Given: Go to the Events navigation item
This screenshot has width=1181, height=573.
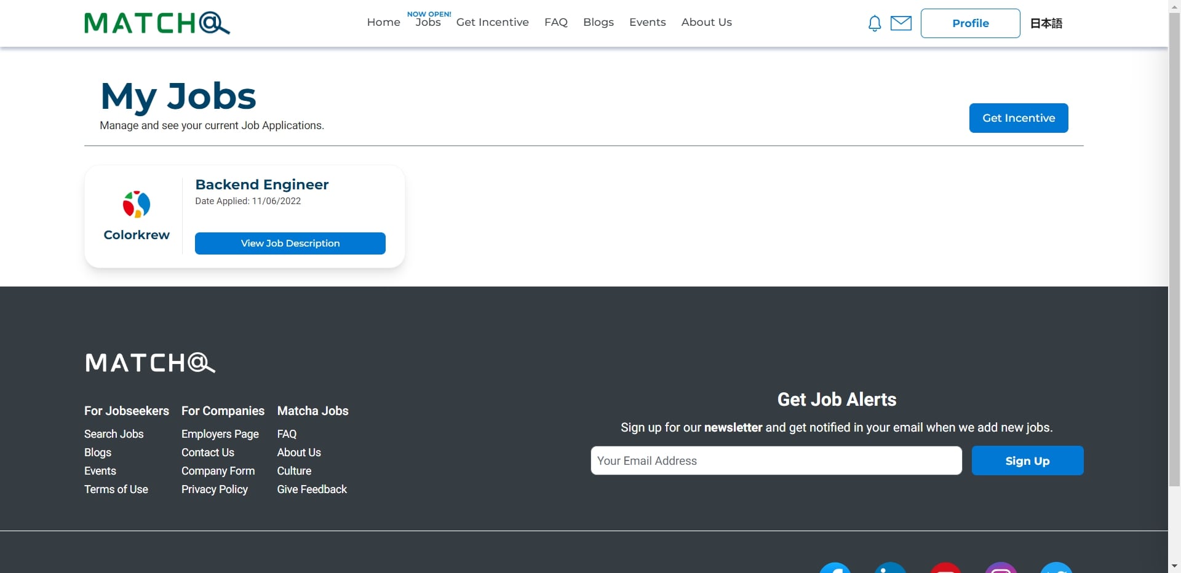Looking at the screenshot, I should click(647, 22).
